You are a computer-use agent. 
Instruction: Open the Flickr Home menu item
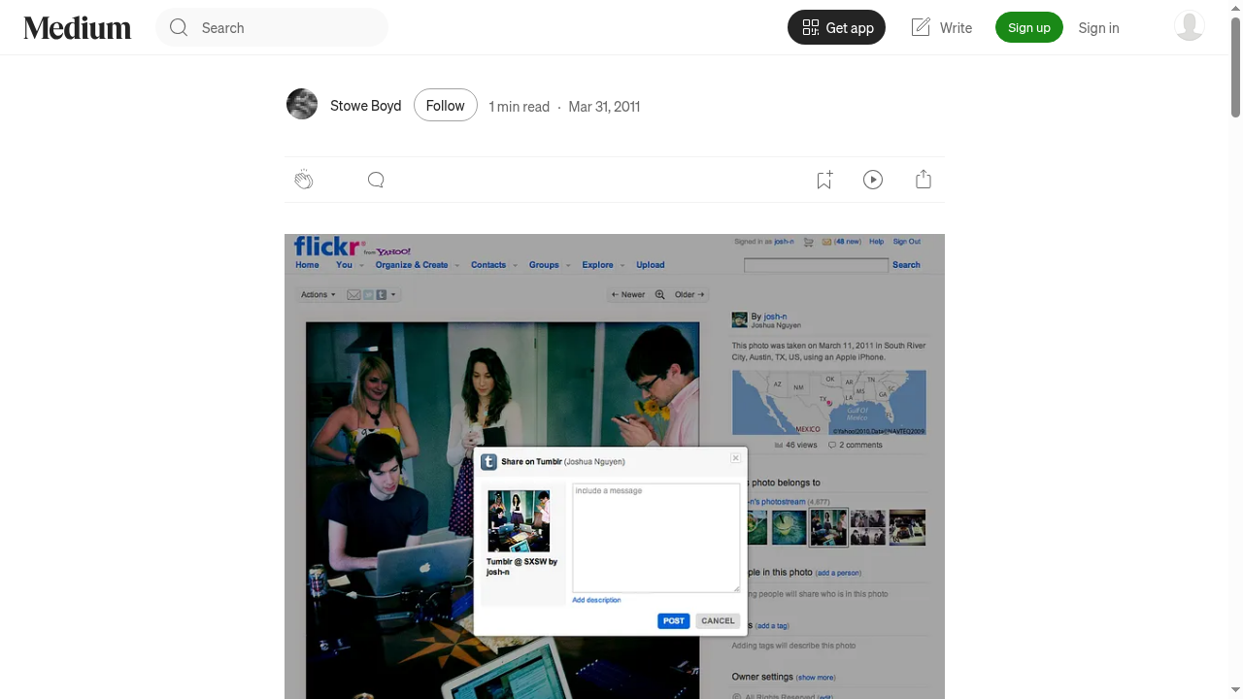click(307, 264)
